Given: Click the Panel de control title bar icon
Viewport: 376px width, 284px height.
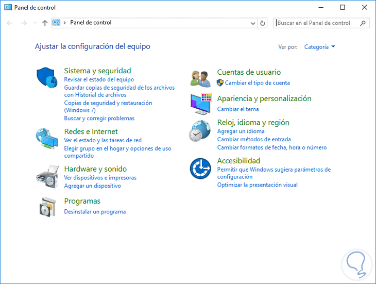Looking at the screenshot, I should coord(8,7).
